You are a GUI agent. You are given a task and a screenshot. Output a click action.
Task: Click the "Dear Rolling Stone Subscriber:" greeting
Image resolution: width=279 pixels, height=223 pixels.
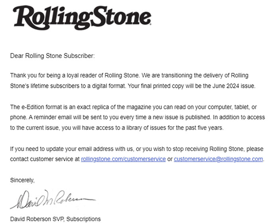coord(53,56)
